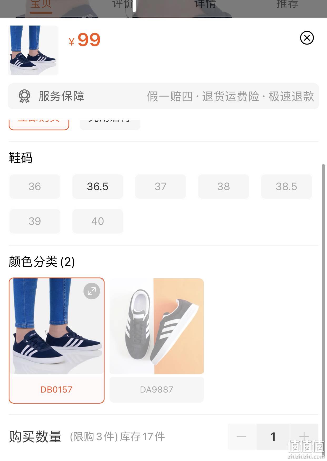Switch to the 推荐 recommendations tab
Screen dimensions: 327x461
click(x=287, y=4)
